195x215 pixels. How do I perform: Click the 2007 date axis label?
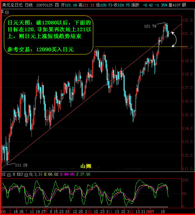pos(150,212)
